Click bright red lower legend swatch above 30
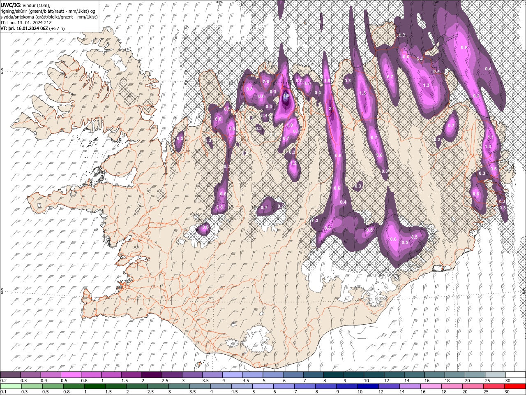Image resolution: width=526 pixels, height=395 pixels. 514,386
